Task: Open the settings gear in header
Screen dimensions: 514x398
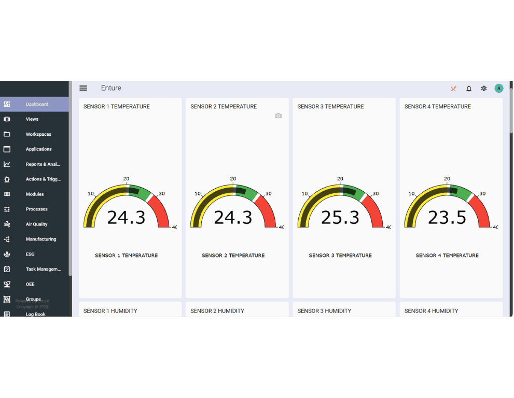Action: (484, 89)
